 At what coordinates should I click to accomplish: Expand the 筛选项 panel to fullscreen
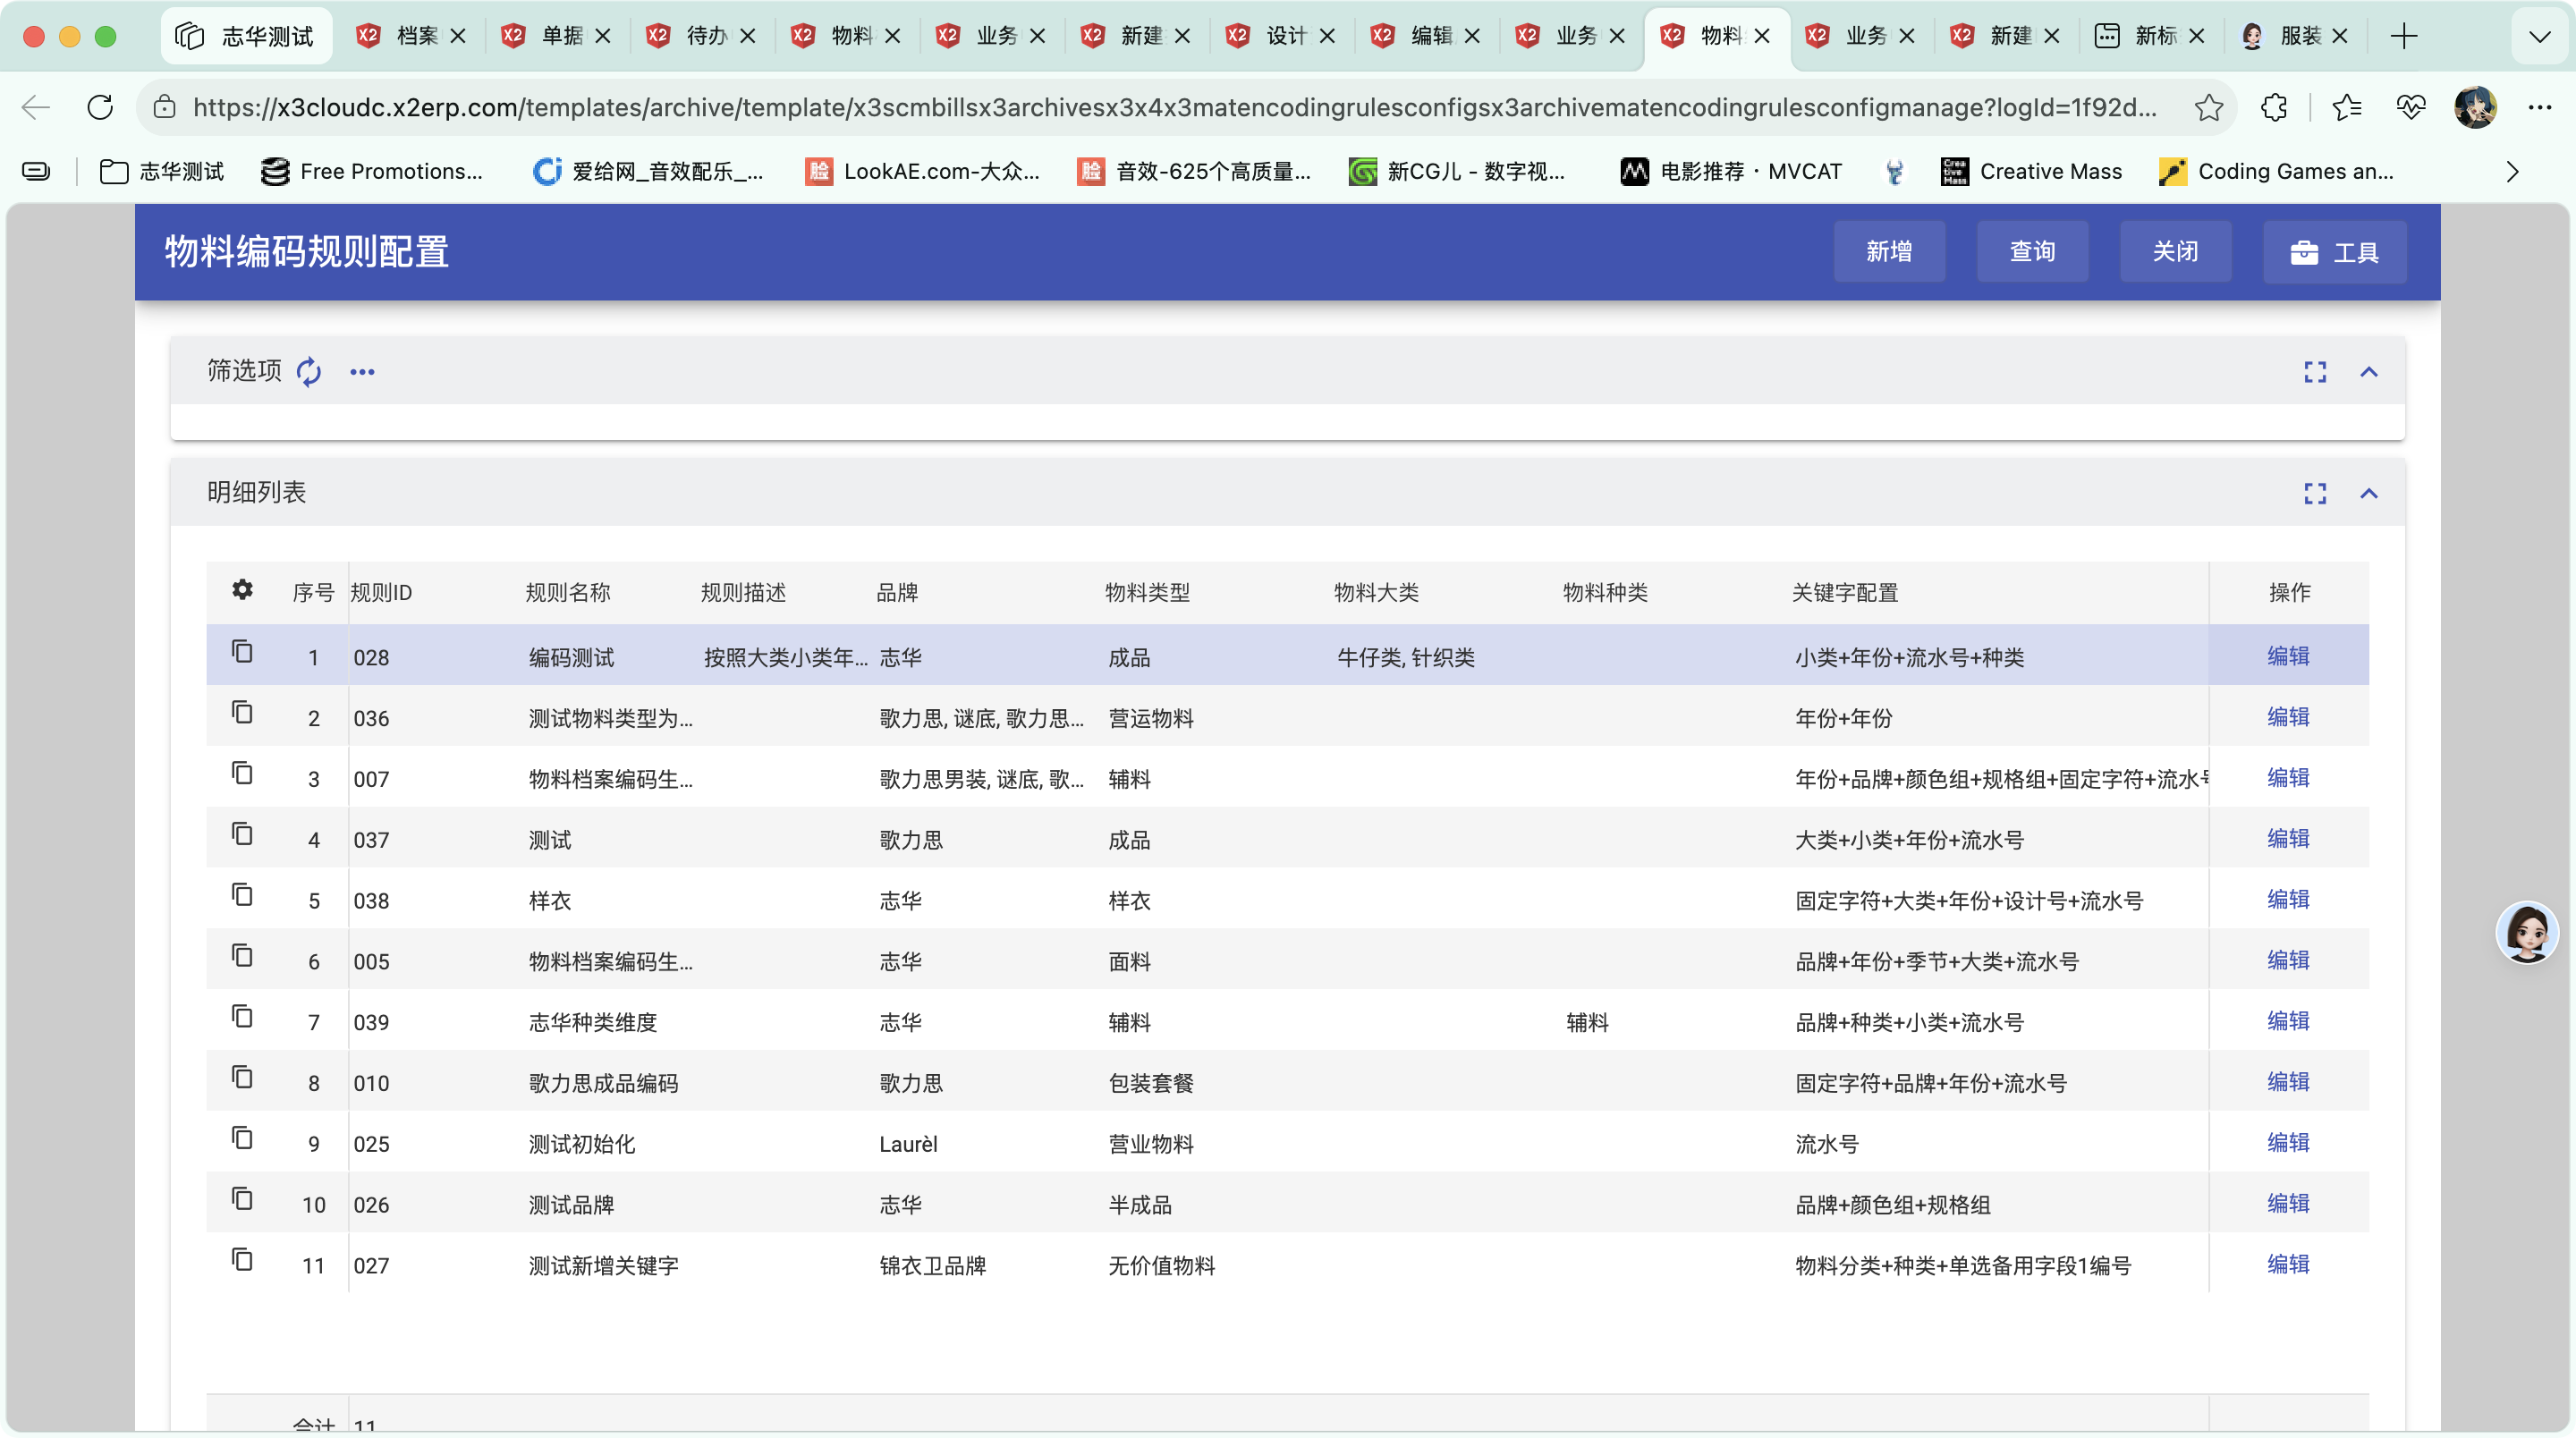[2315, 372]
